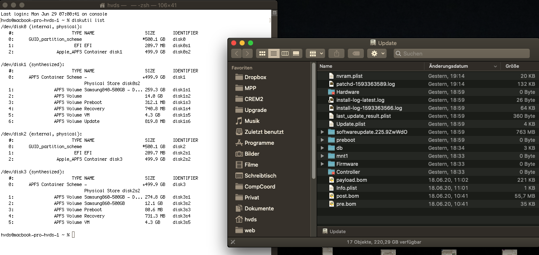Go forward in Finder history
The height and width of the screenshot is (255, 539).
point(247,53)
